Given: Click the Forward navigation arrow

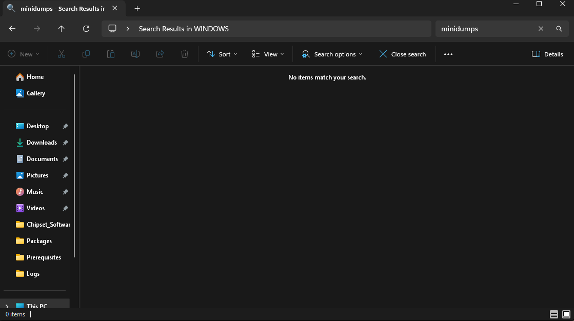Looking at the screenshot, I should 37,29.
